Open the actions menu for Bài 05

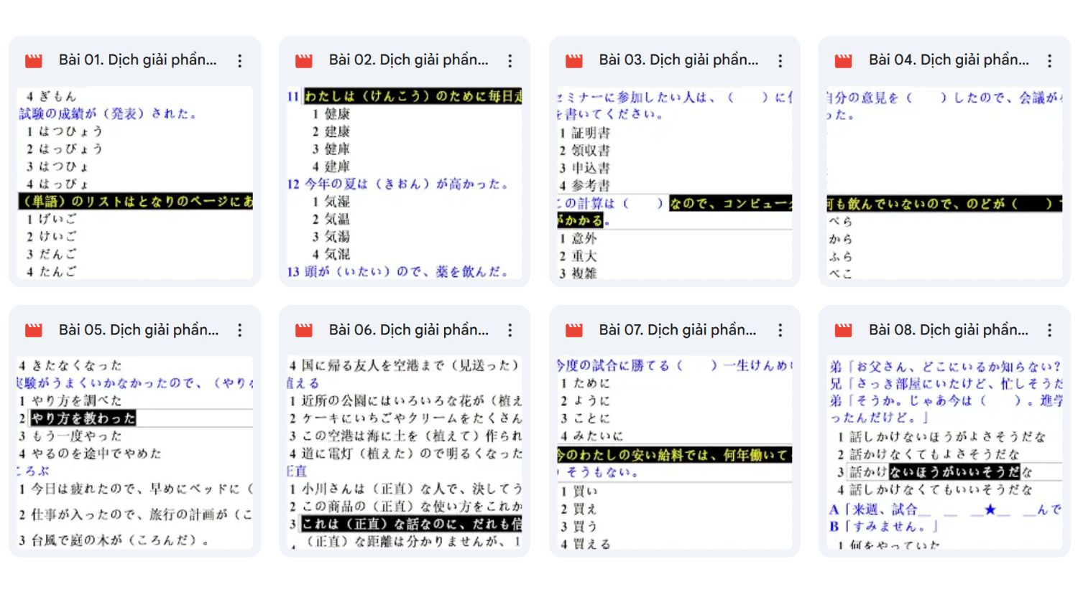click(x=239, y=330)
